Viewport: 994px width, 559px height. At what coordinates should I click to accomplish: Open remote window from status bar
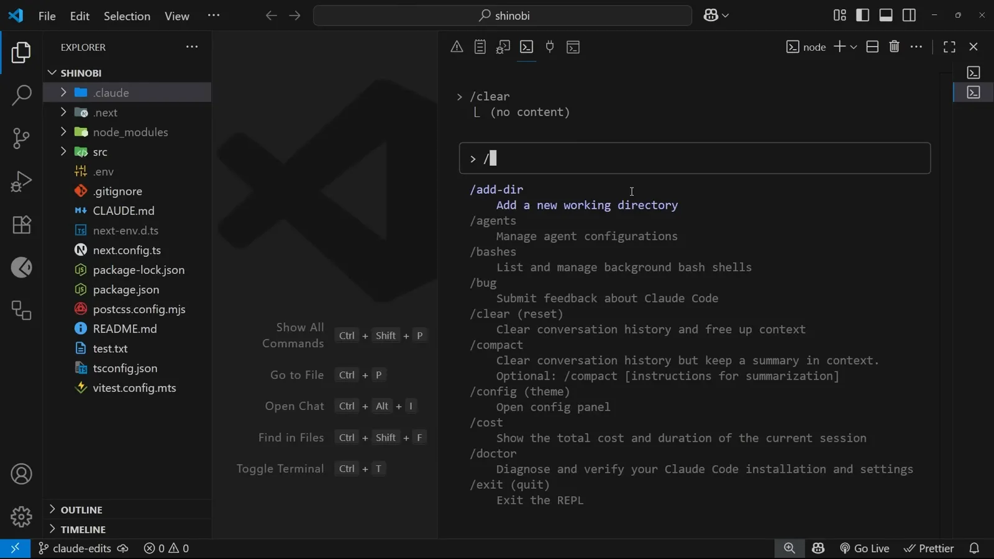point(15,548)
